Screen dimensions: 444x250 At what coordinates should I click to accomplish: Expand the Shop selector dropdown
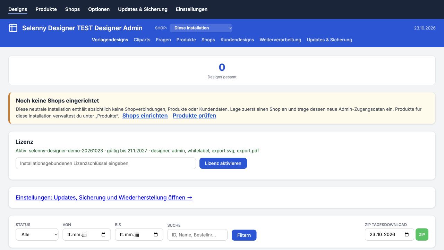201,28
